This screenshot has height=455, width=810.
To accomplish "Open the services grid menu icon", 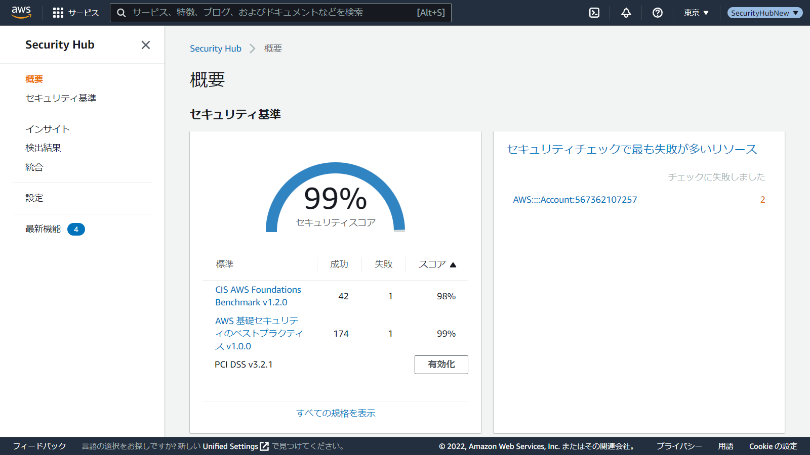I will tap(58, 13).
